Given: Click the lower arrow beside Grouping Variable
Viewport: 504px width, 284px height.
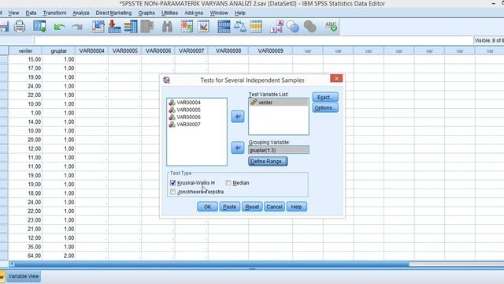Looking at the screenshot, I should [238, 148].
